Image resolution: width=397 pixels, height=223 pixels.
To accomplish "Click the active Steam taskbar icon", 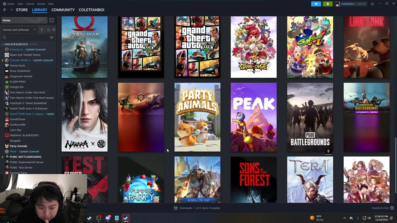I will [126, 218].
